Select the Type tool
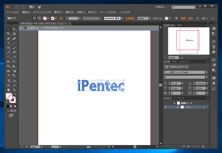This screenshot has height=153, width=222. pyautogui.click(x=8, y=43)
